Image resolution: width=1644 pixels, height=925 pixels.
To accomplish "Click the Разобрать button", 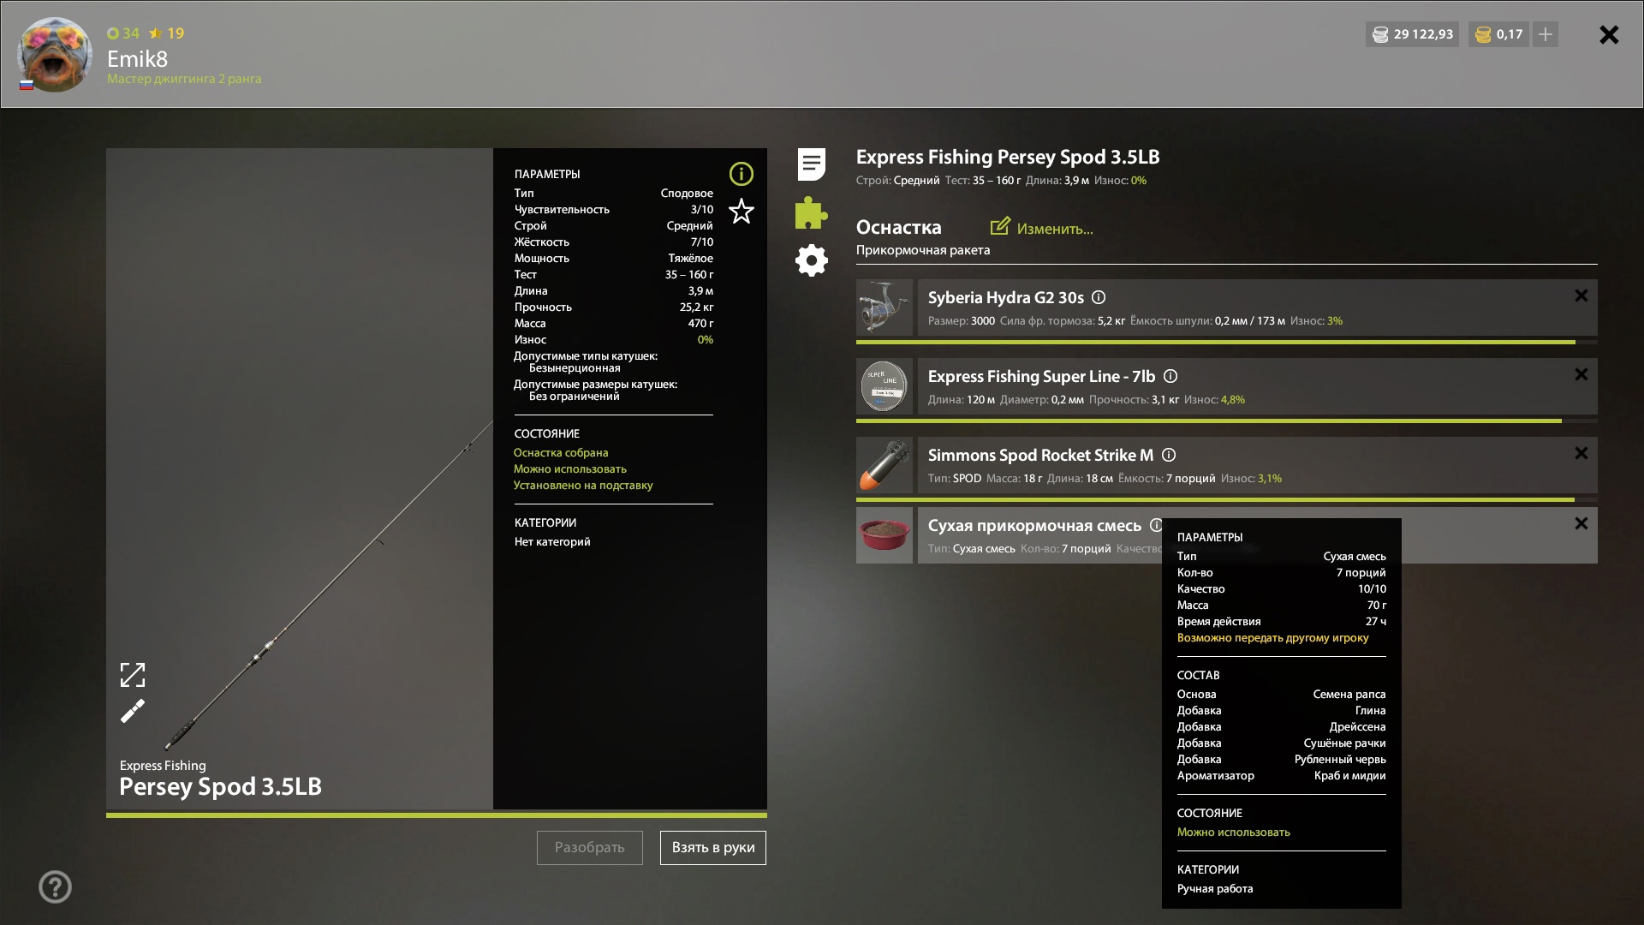I will point(590,848).
